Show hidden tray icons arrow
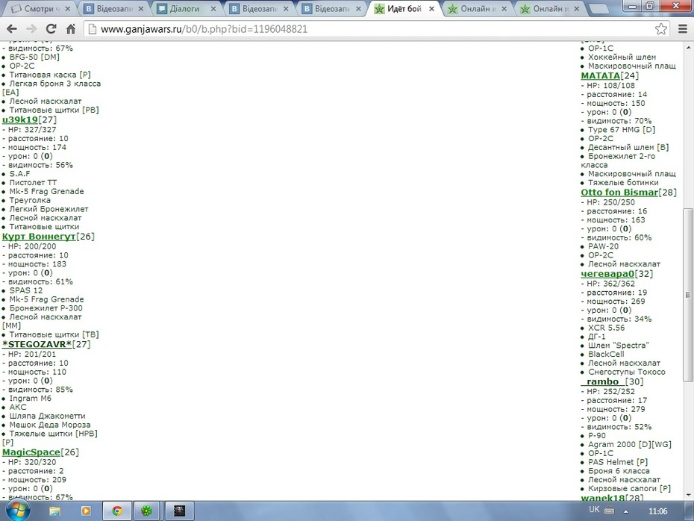Viewport: 694px width, 521px height. [x=626, y=511]
